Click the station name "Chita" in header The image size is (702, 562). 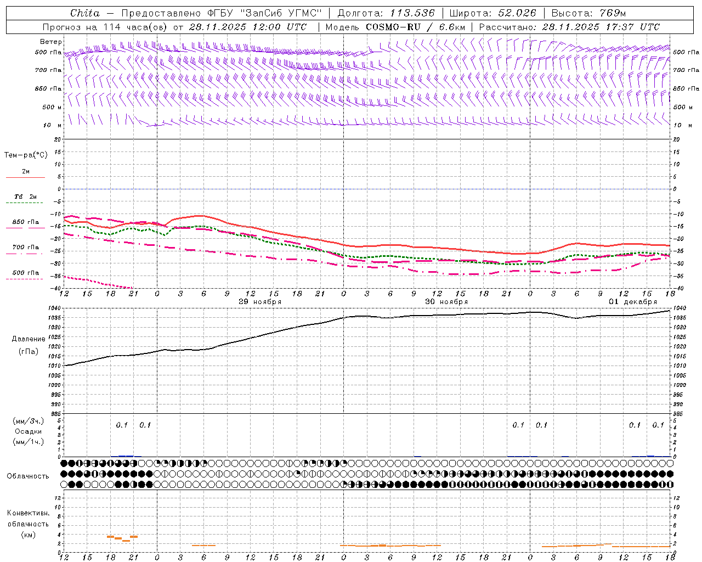pos(85,13)
